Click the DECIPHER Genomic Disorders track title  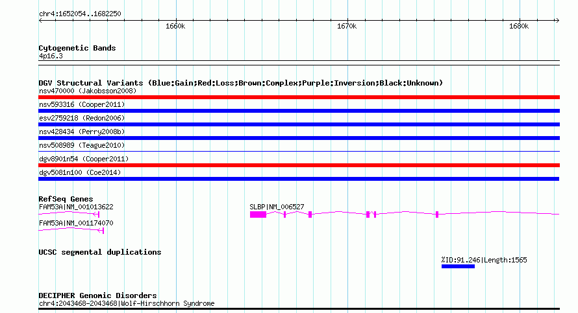point(97,296)
